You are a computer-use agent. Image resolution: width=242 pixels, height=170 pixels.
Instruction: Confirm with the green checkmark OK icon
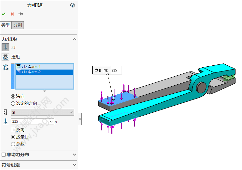(4, 14)
